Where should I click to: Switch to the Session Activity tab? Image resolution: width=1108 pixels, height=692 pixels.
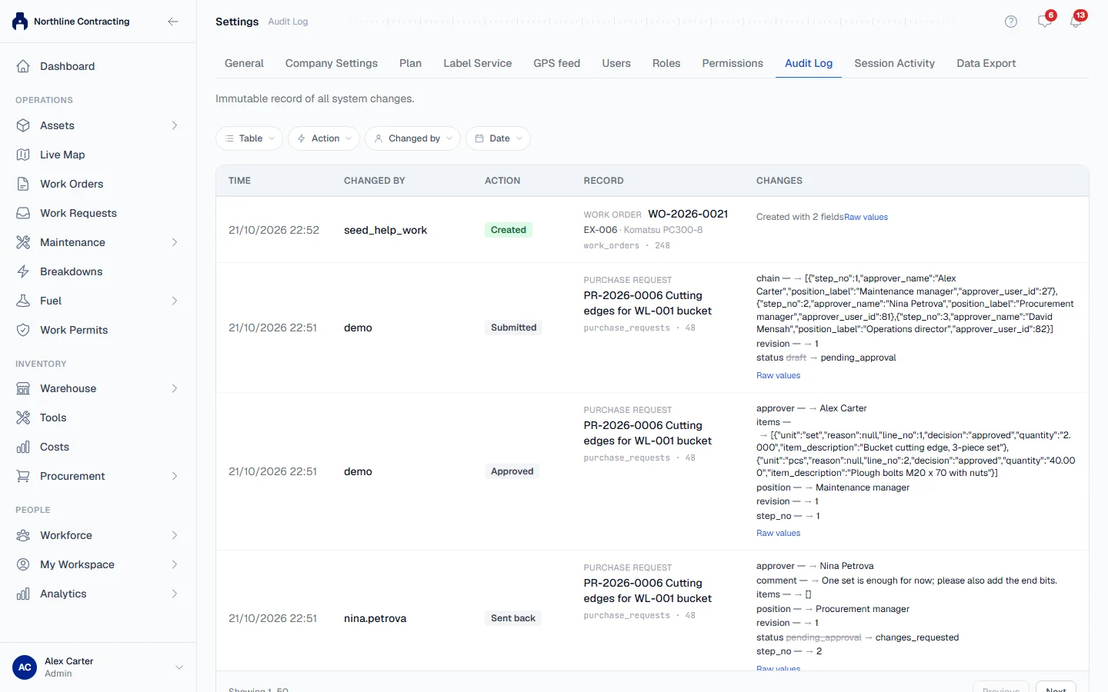coord(894,63)
